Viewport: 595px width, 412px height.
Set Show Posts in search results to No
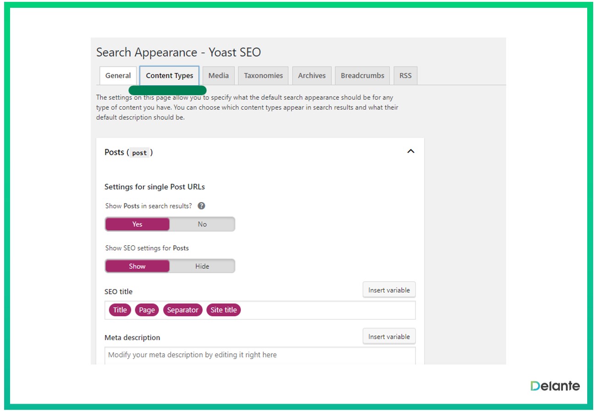click(x=202, y=224)
